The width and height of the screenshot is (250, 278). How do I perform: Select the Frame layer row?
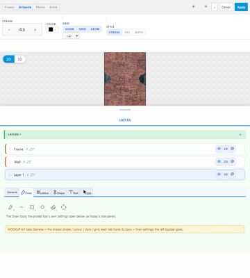coord(125,149)
